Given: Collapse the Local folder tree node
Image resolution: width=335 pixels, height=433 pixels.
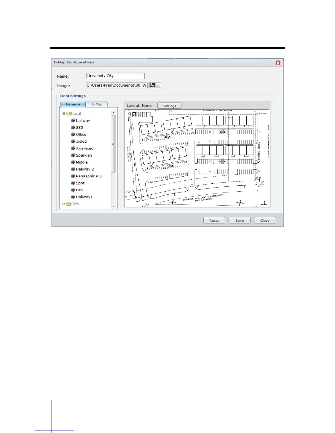Looking at the screenshot, I should [64, 114].
